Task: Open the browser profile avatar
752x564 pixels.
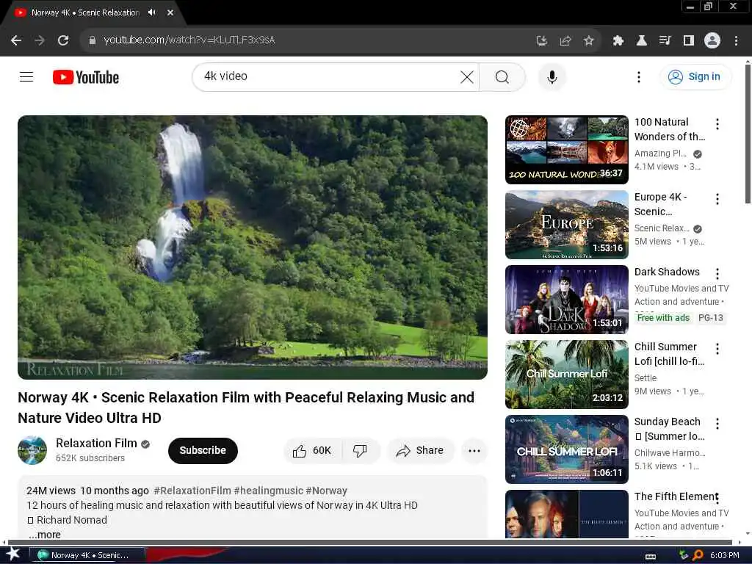Action: pyautogui.click(x=712, y=40)
